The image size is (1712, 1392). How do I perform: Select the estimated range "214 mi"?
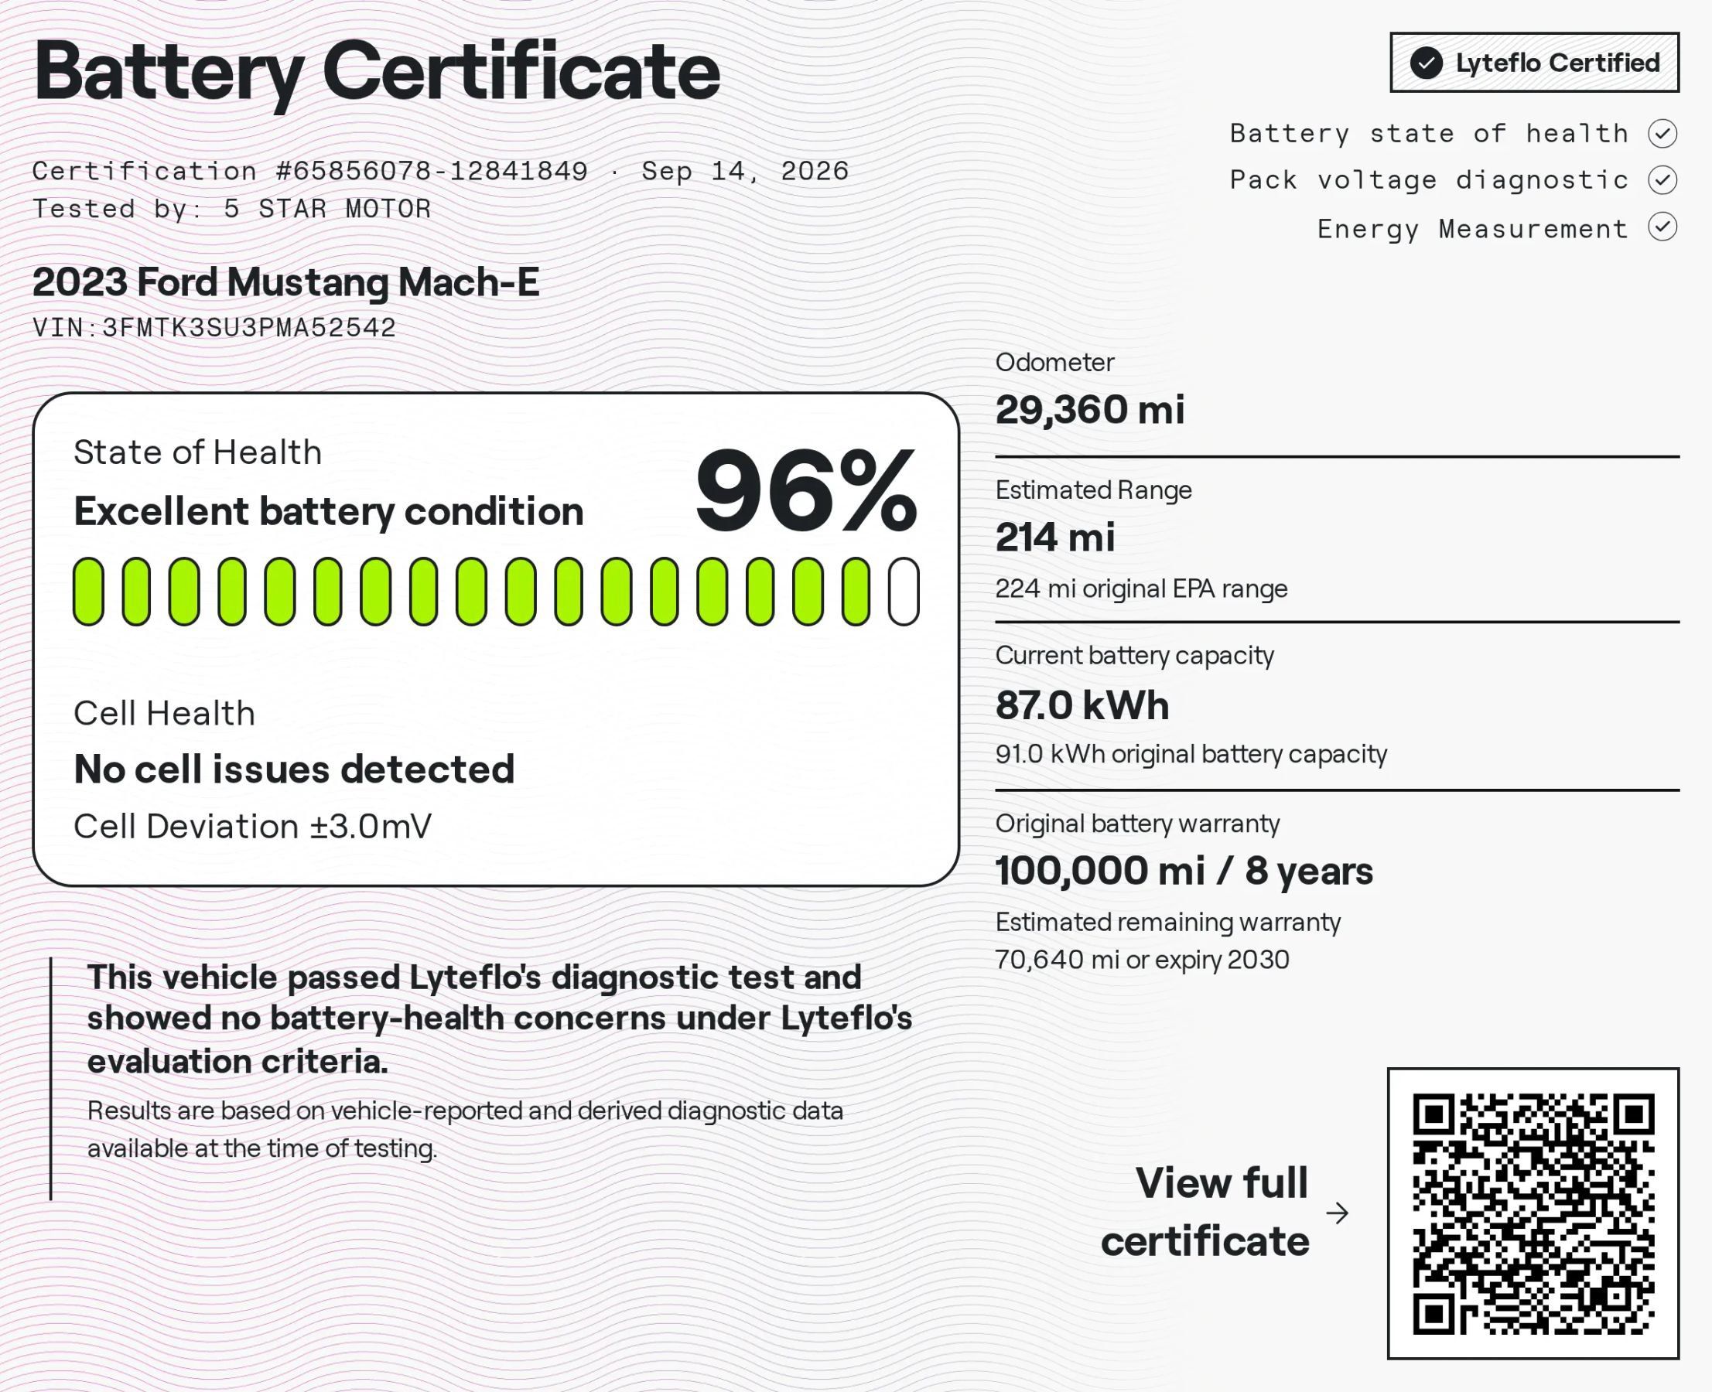[1055, 537]
